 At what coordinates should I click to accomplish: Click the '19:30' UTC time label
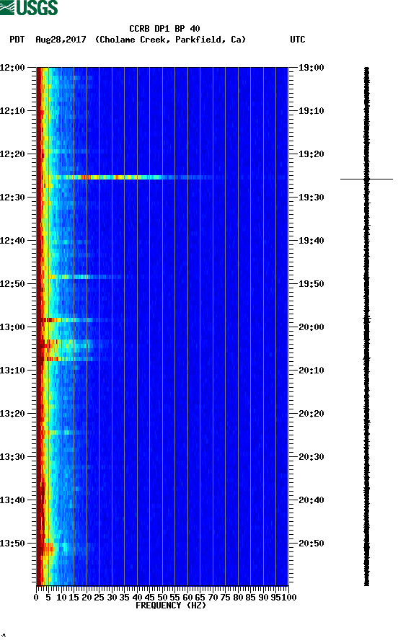point(311,198)
